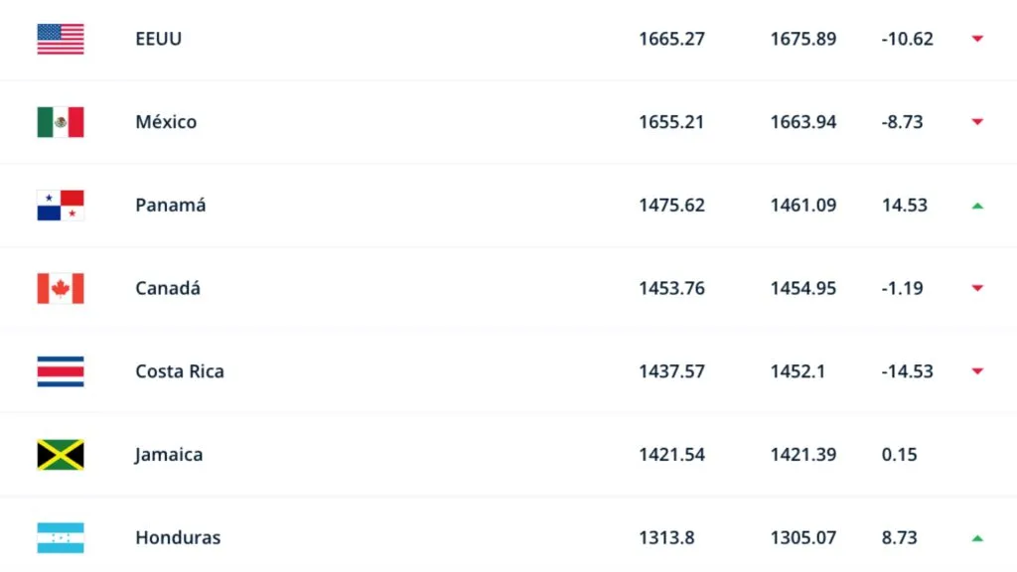Image resolution: width=1017 pixels, height=572 pixels.
Task: Open the México team name link
Action: [x=166, y=122]
